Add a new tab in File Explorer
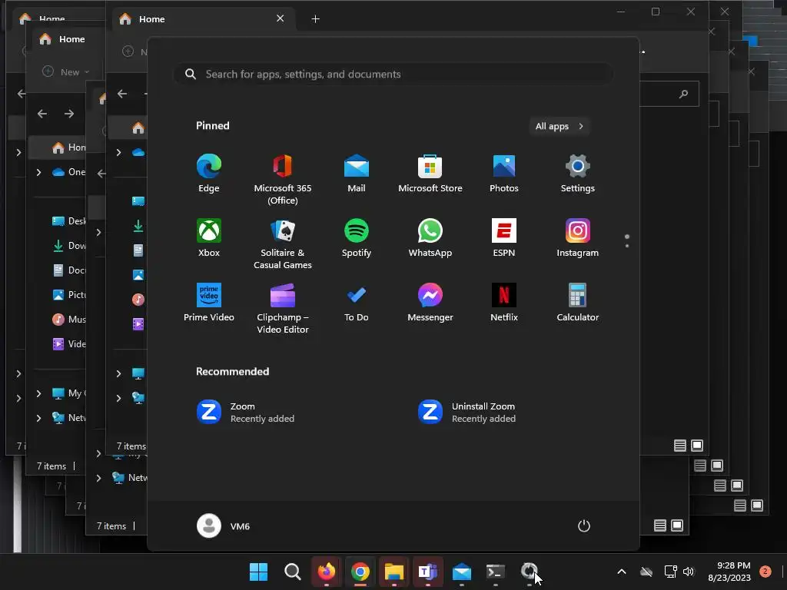This screenshot has width=787, height=590. pyautogui.click(x=315, y=19)
